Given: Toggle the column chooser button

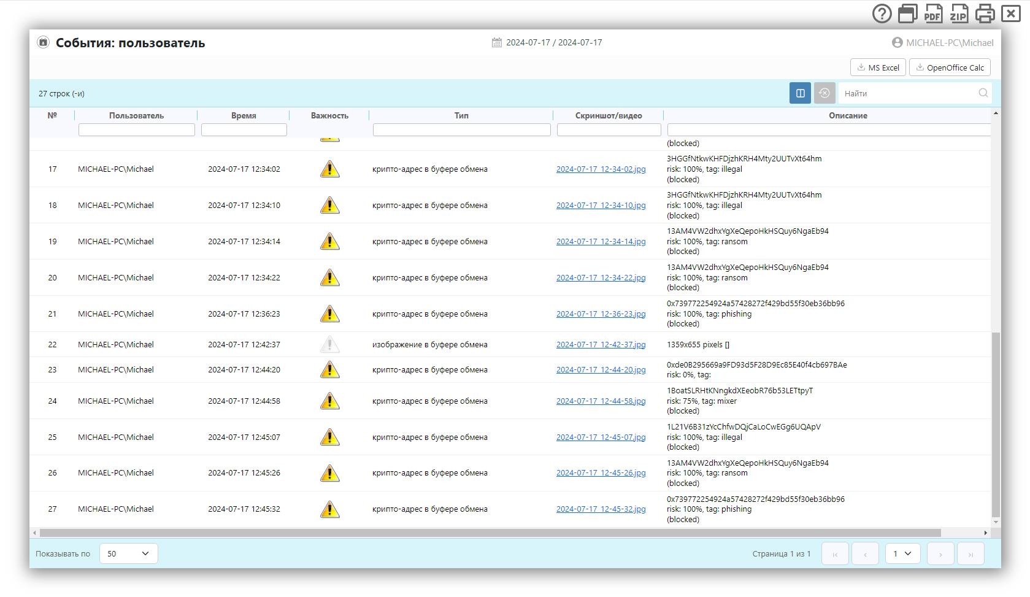Looking at the screenshot, I should [x=800, y=93].
